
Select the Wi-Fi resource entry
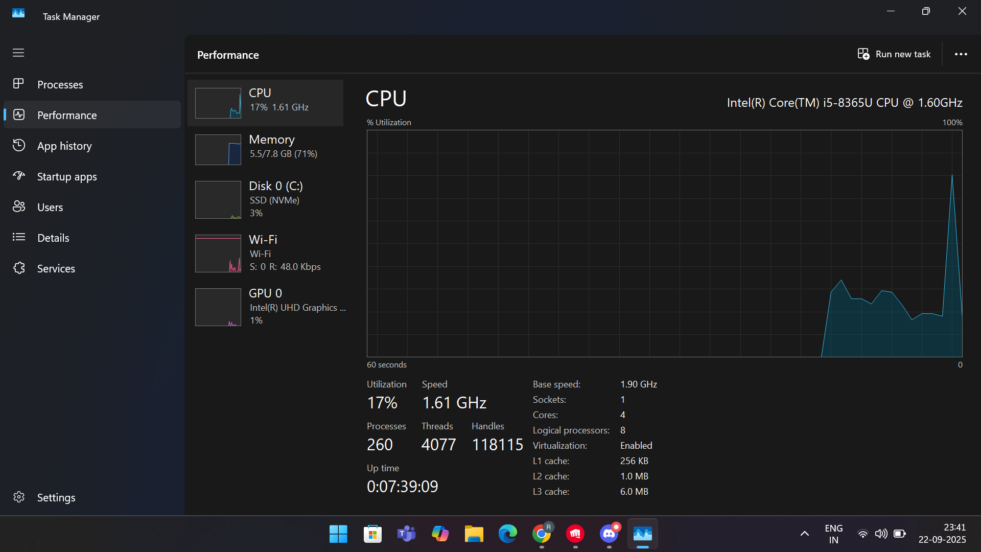(266, 253)
